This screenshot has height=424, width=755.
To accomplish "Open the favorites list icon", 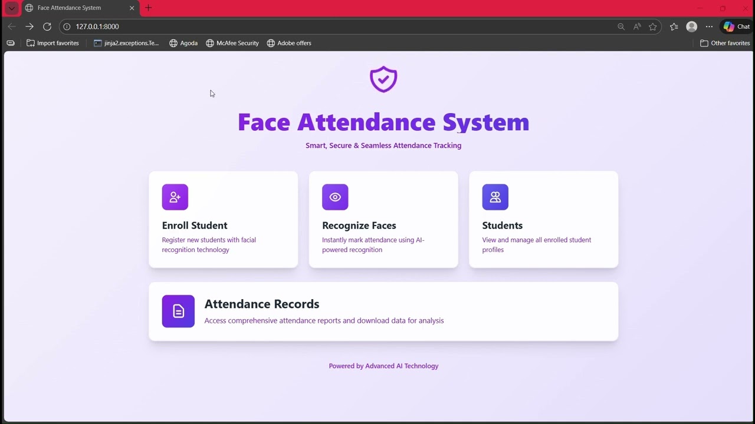I will pos(674,26).
